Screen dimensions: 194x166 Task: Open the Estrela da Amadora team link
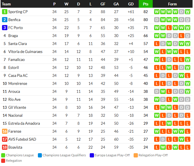click(x=24, y=123)
